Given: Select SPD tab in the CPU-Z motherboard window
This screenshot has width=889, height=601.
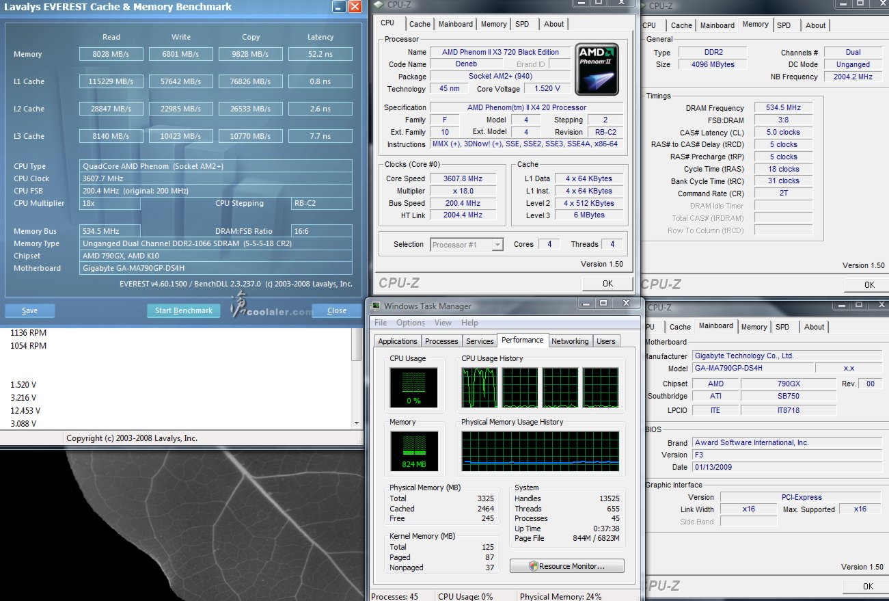Looking at the screenshot, I should point(782,327).
